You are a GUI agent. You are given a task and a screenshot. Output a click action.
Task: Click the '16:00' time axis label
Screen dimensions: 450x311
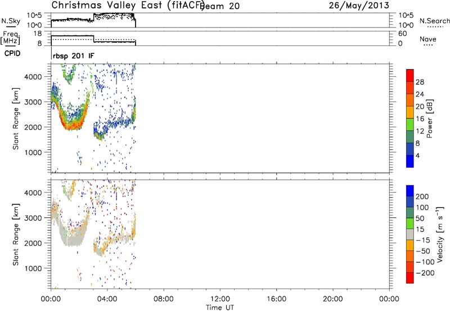276,299
